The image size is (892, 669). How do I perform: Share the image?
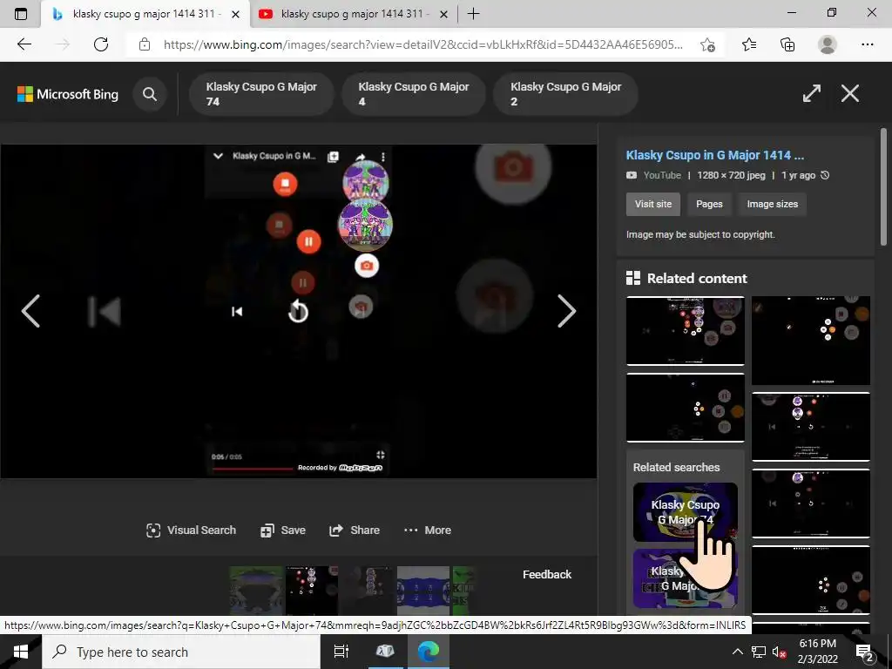tap(354, 530)
